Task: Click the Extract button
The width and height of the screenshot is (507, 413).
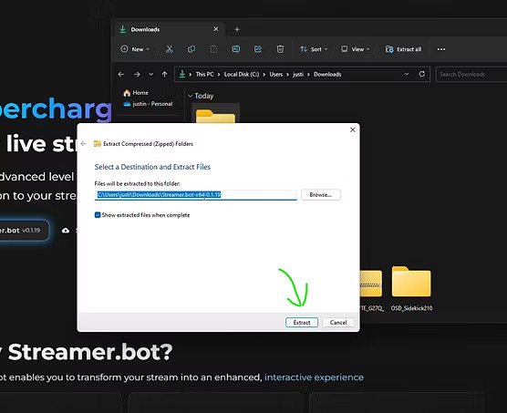Action: pyautogui.click(x=302, y=322)
